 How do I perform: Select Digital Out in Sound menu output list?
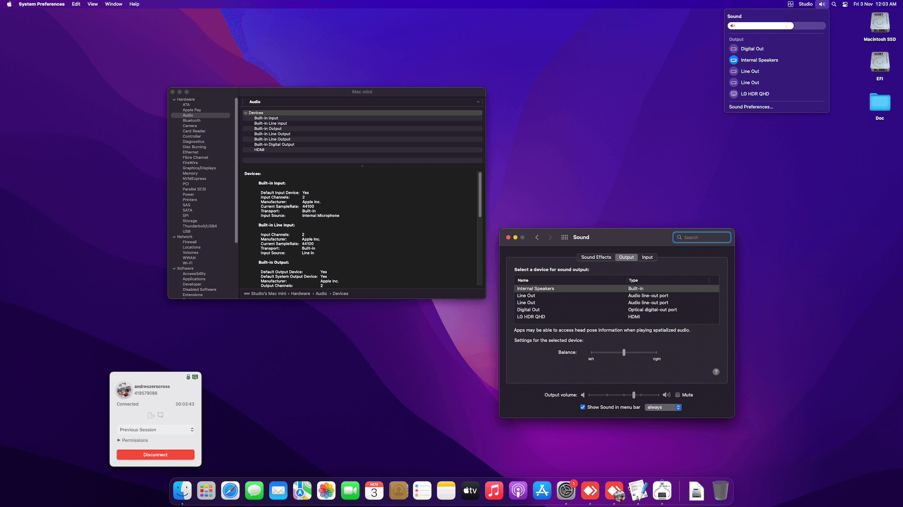point(776,49)
